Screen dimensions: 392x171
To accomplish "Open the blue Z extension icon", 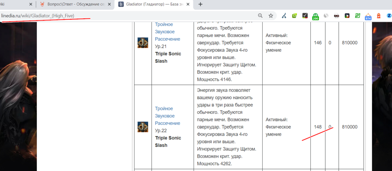I will (389, 16).
